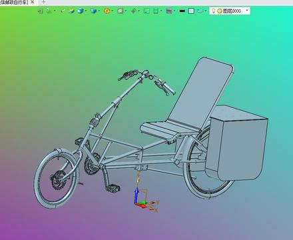Click the green figure icon in view toolbar

coord(49,11)
